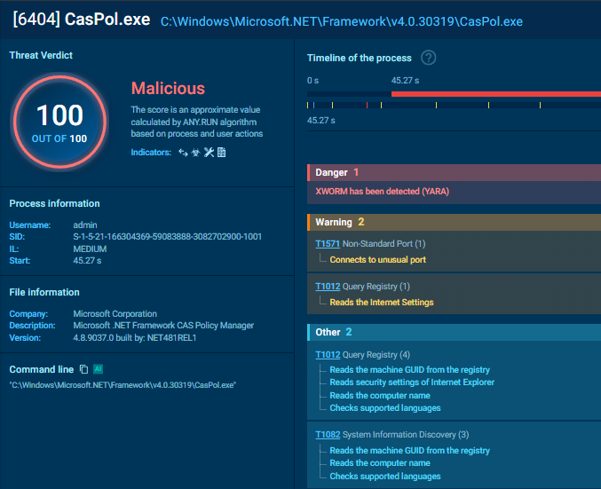
Task: Select the [6404] CasPol.exe process title
Action: [x=82, y=20]
